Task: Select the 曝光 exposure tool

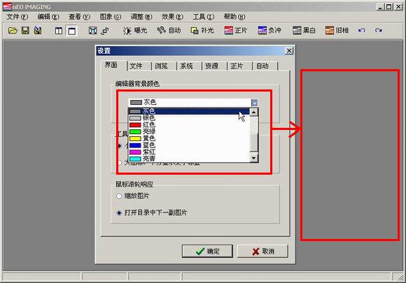Action: (135, 31)
